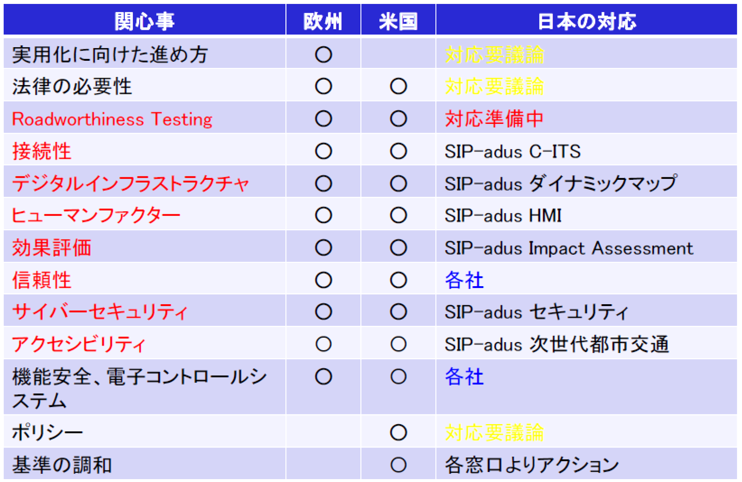Click the red サイバーセキュリティ label
The height and width of the screenshot is (482, 742).
(100, 312)
